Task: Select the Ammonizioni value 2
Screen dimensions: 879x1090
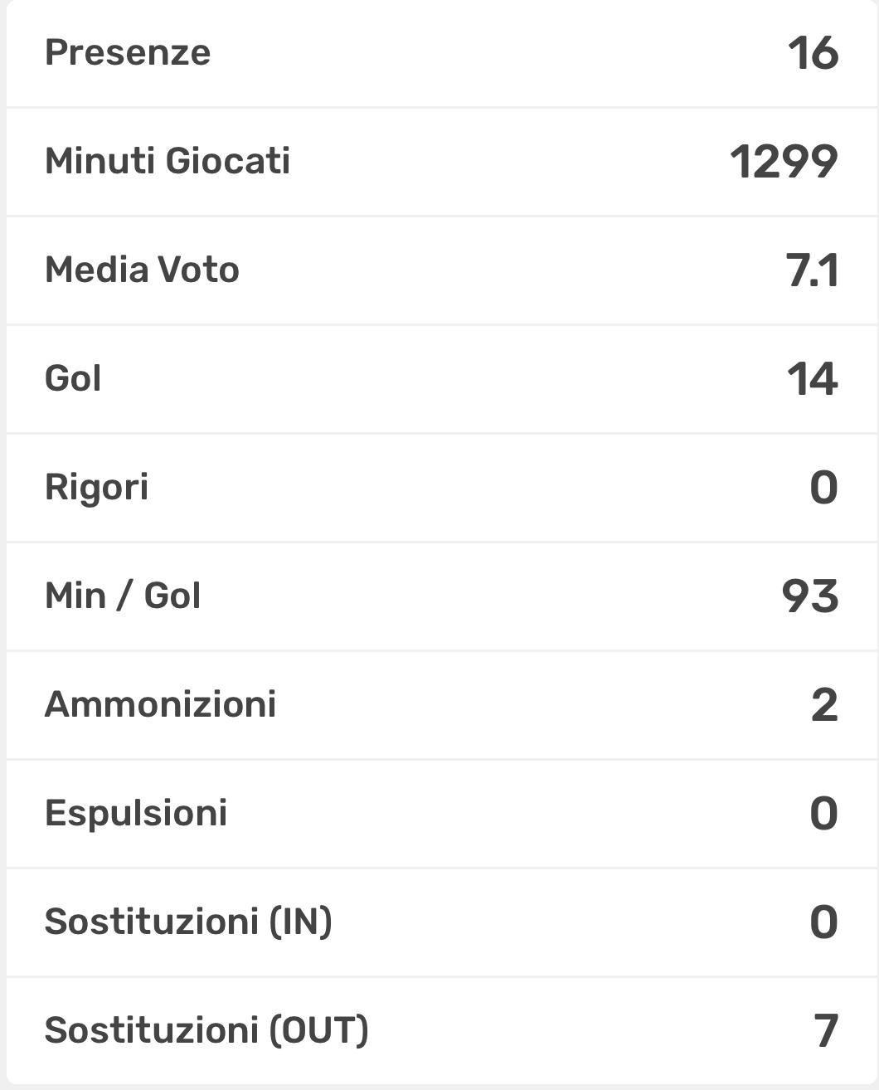Action: 824,705
